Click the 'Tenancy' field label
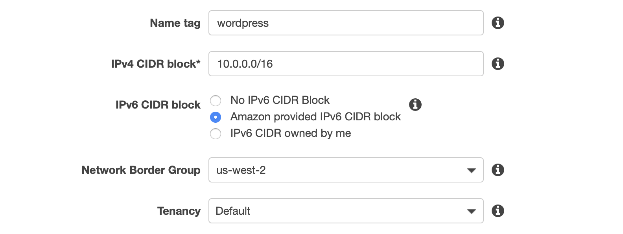 tap(179, 211)
